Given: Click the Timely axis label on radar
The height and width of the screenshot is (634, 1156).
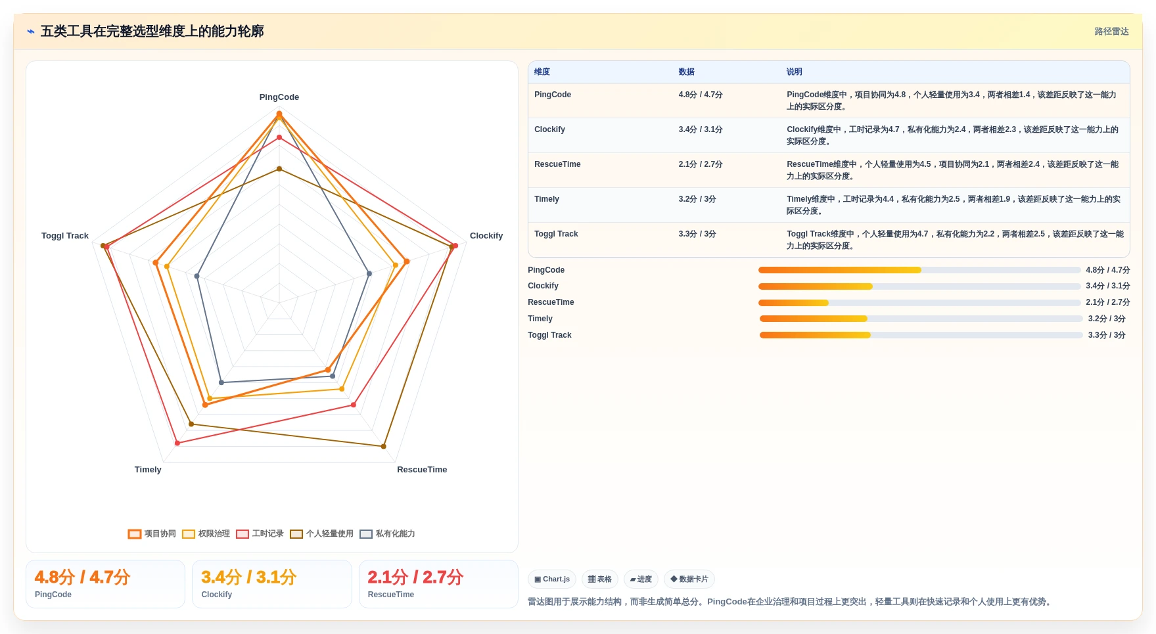Looking at the screenshot, I should point(148,469).
